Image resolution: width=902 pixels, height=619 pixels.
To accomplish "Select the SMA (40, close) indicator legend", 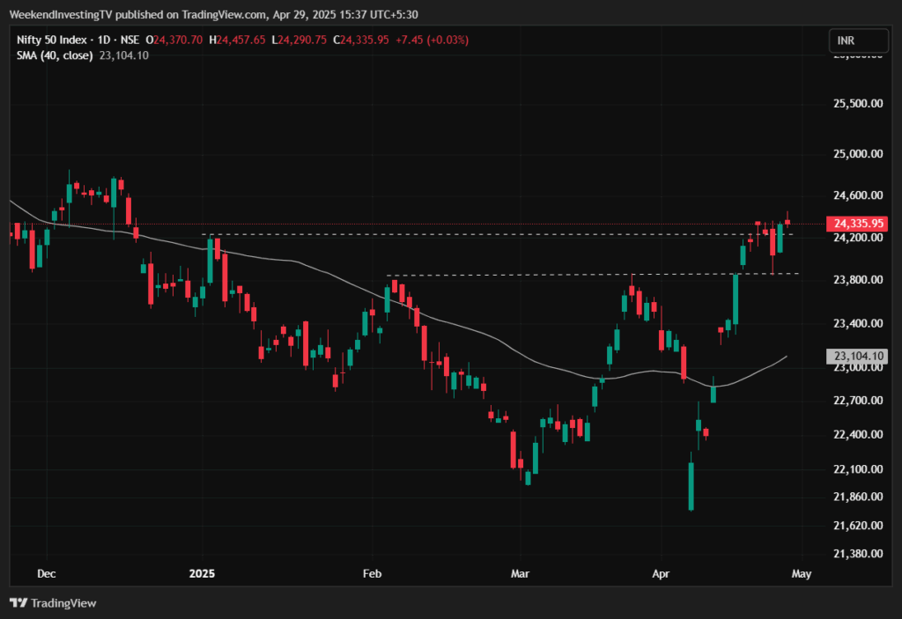I will [x=56, y=55].
